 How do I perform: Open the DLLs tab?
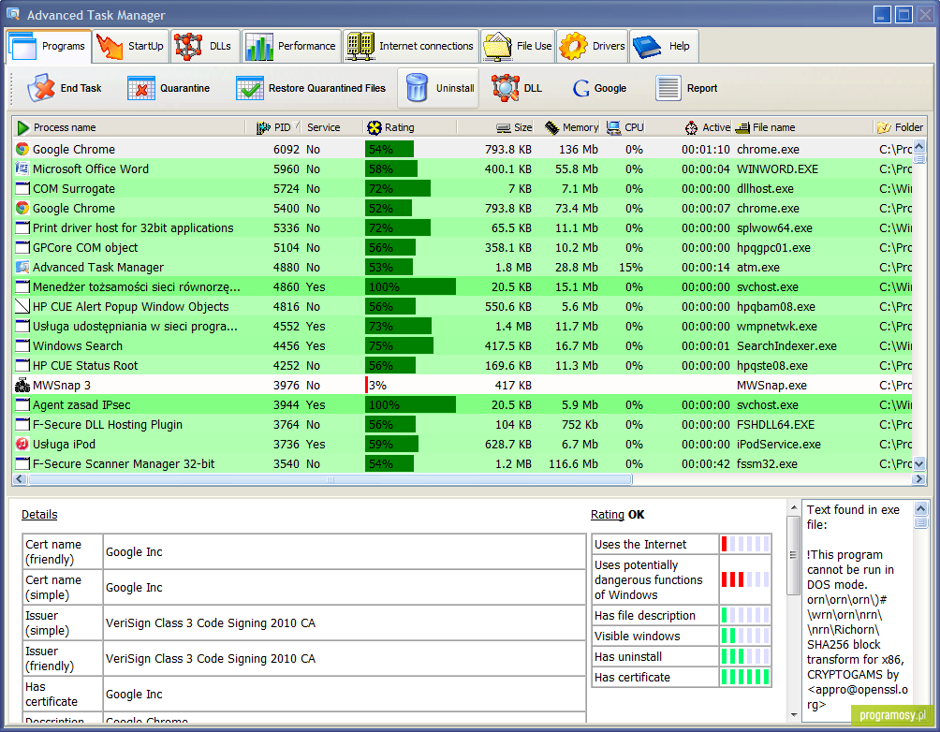(205, 46)
